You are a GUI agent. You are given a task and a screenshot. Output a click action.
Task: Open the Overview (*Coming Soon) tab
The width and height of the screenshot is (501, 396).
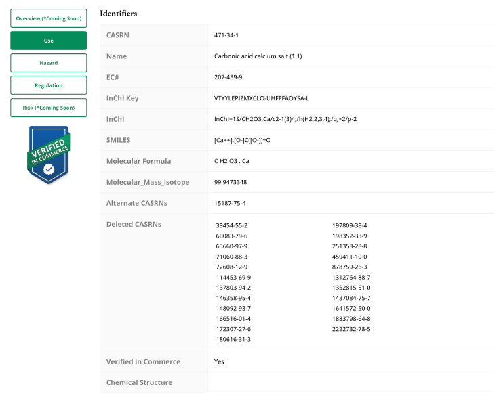pos(49,18)
